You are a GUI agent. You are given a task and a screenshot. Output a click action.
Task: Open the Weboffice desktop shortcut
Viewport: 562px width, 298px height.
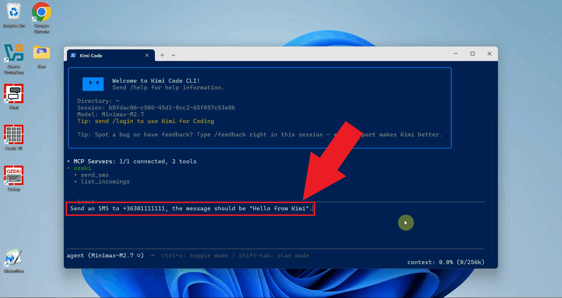coord(14,261)
